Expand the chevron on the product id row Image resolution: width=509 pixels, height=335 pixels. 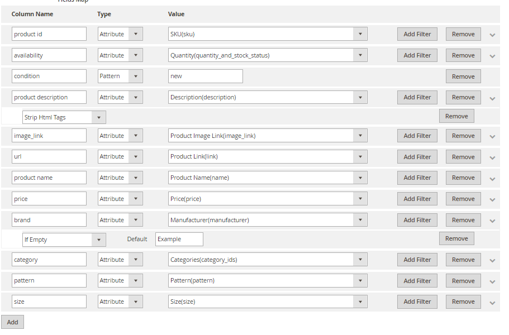click(x=492, y=35)
